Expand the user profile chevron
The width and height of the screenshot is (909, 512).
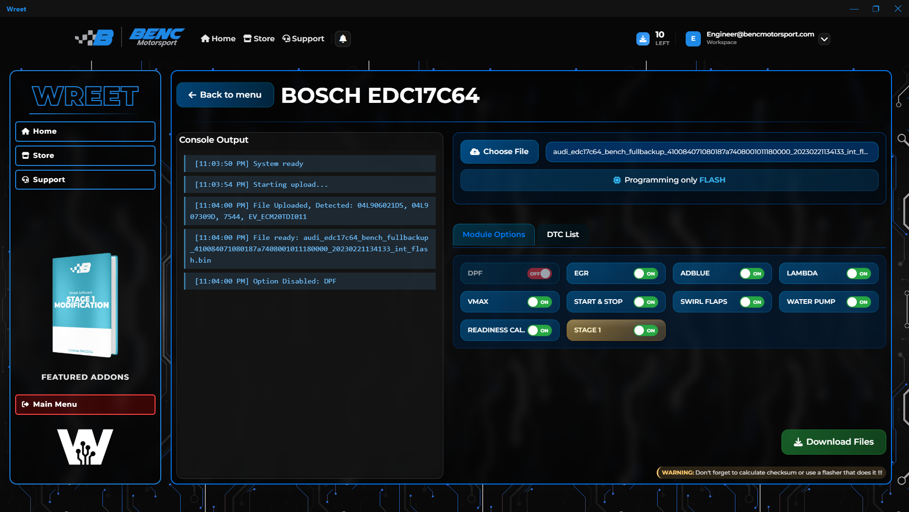click(x=824, y=39)
